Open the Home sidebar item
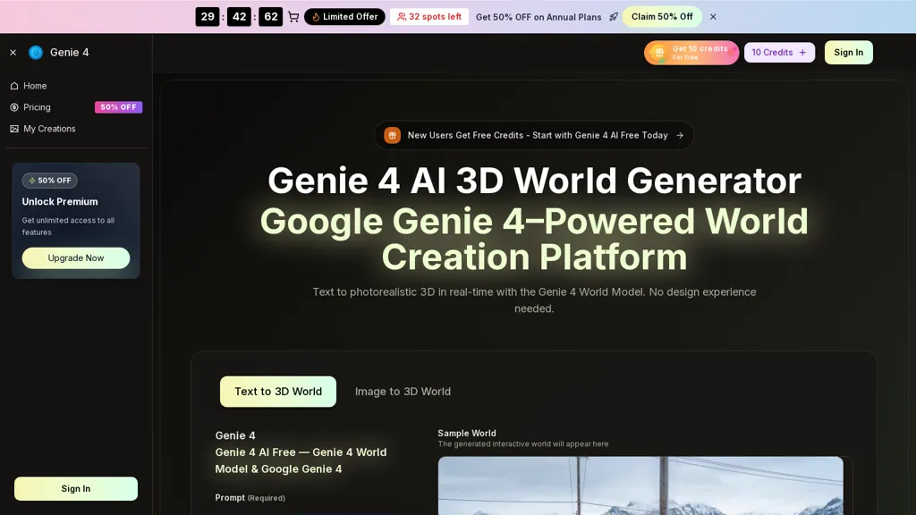 76,86
